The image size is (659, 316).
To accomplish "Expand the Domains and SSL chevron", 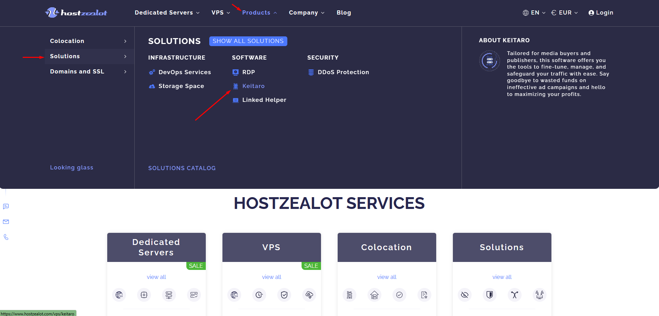I will pos(125,72).
